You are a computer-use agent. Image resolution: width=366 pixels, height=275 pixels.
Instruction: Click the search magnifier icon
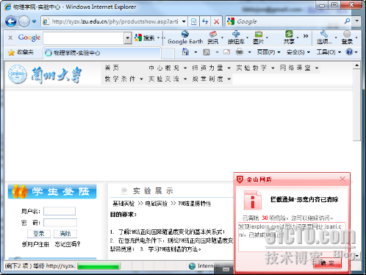[347, 21]
